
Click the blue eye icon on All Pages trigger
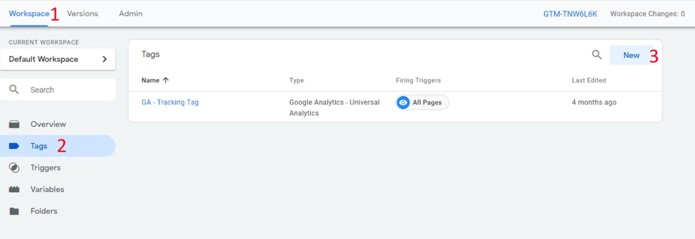pyautogui.click(x=403, y=103)
